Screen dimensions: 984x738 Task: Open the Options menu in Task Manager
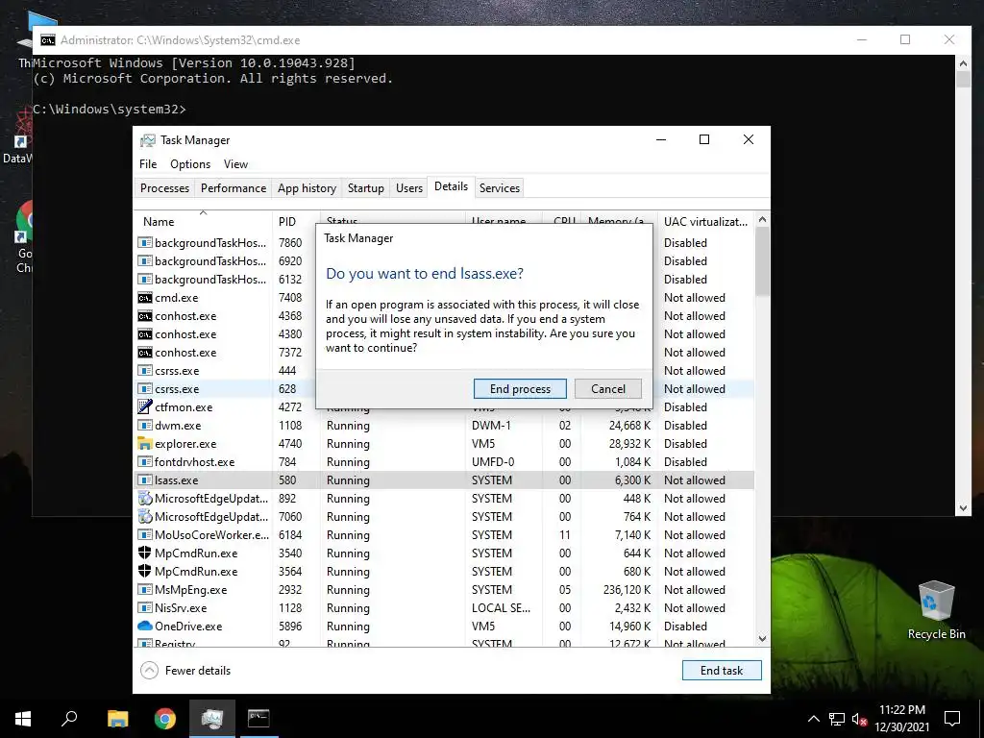(190, 163)
